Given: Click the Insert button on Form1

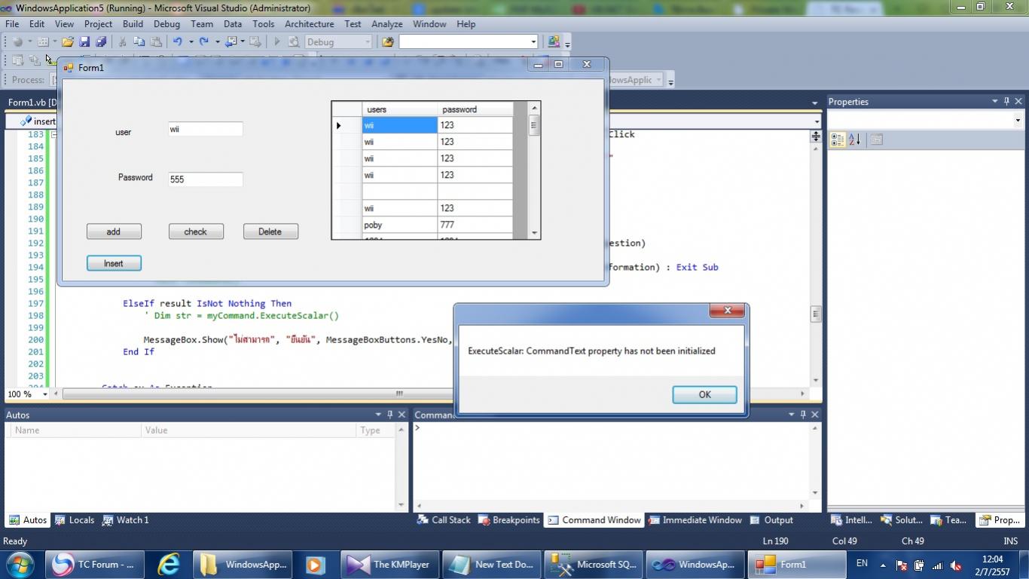Looking at the screenshot, I should pos(114,263).
